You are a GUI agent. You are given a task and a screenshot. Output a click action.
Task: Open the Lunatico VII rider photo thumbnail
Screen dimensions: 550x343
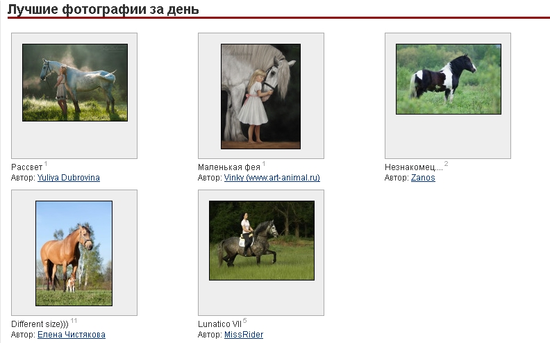pyautogui.click(x=262, y=240)
